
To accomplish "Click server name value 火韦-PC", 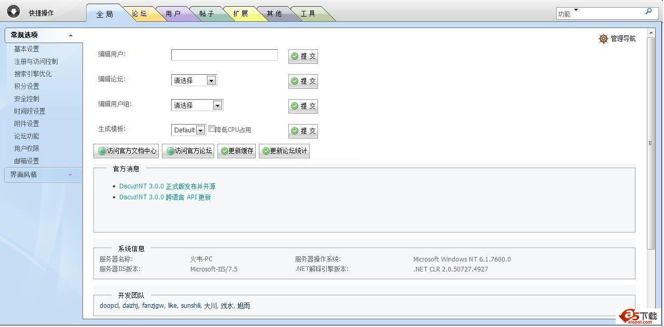I will click(x=201, y=259).
